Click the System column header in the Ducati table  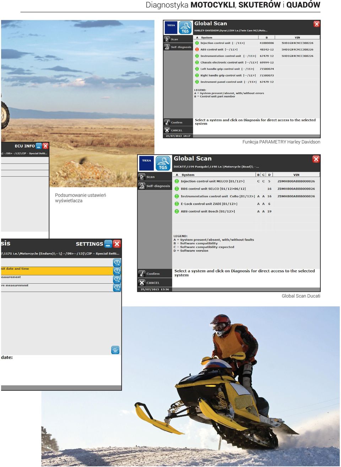(x=188, y=175)
